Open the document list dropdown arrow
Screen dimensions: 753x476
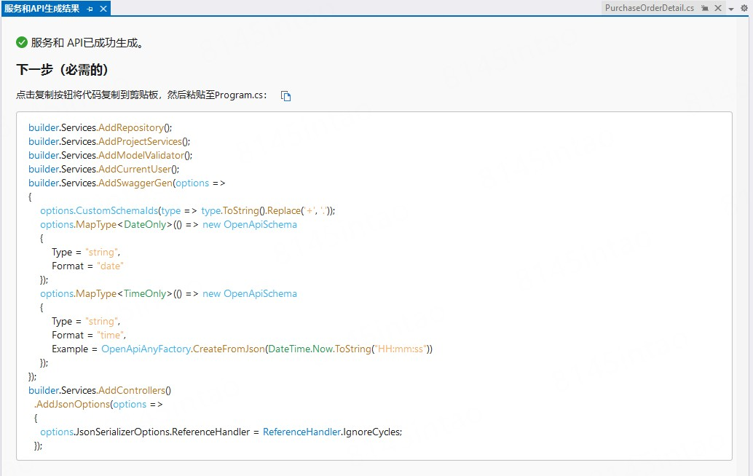click(731, 9)
